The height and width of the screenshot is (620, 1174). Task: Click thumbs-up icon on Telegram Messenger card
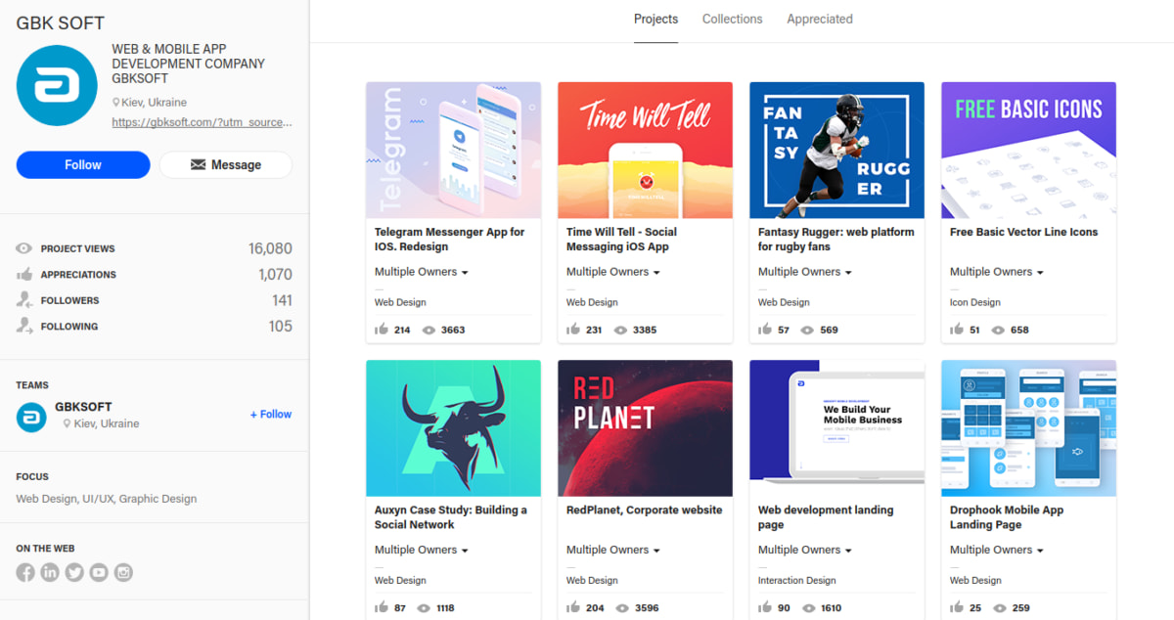(382, 330)
